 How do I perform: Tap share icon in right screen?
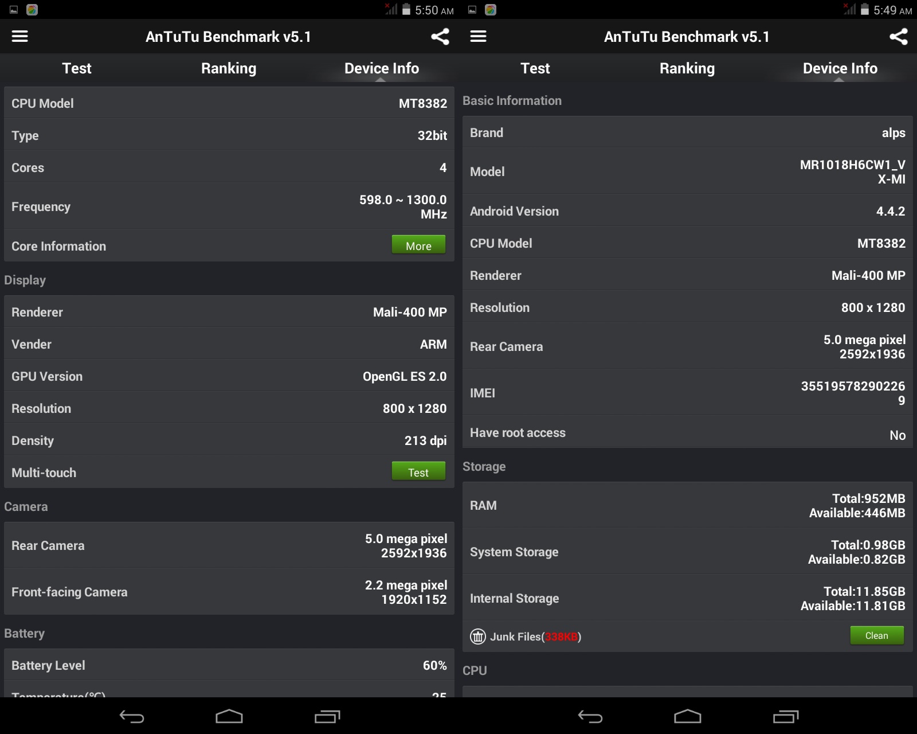tap(899, 37)
